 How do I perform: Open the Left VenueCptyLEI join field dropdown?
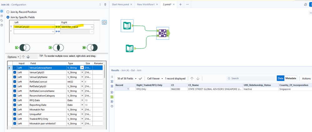click(x=53, y=27)
